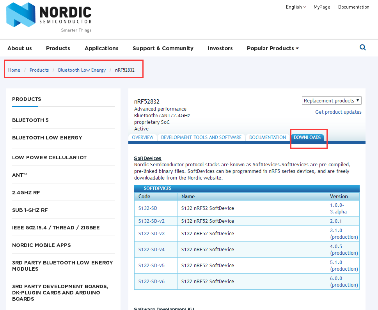Open the Support & Community menu
378x310 pixels.
(163, 48)
